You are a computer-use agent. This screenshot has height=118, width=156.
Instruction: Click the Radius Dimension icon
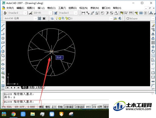tap(103, 13)
